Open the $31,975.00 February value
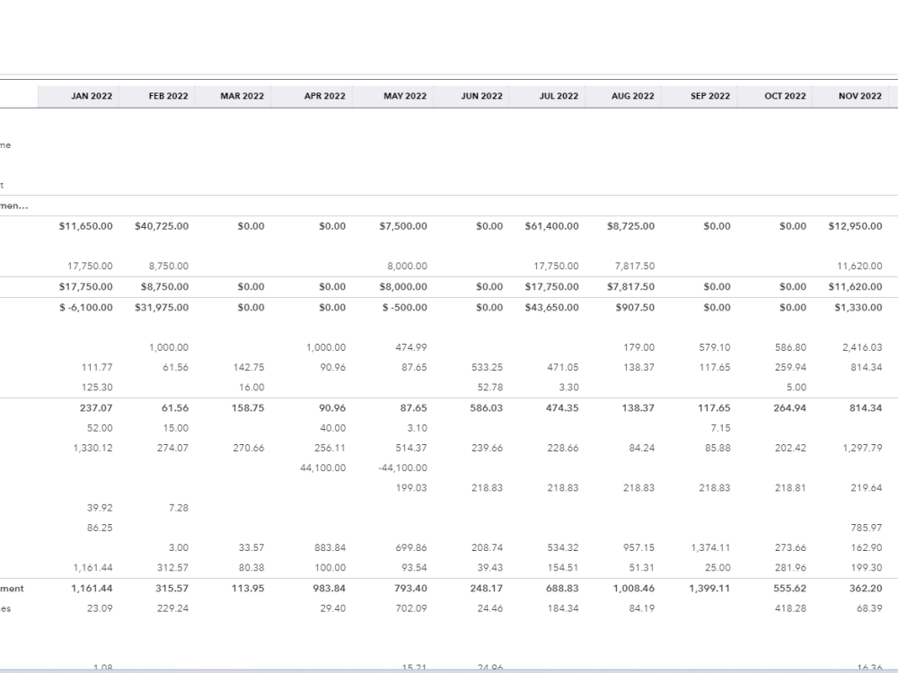Viewport: 898px width, 673px height. pyautogui.click(x=162, y=307)
